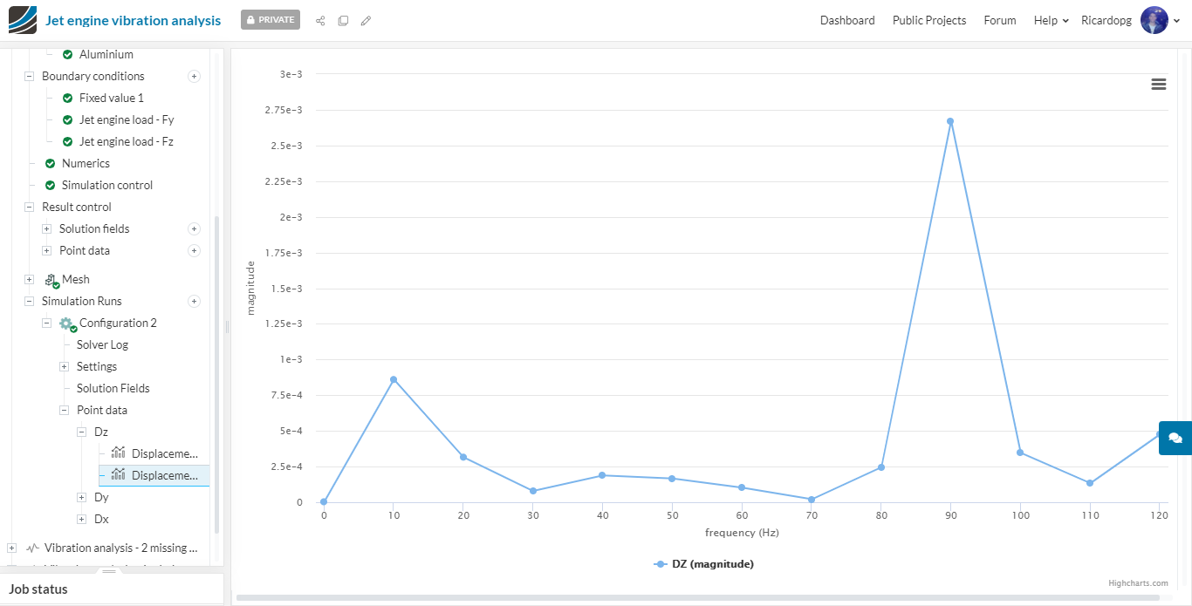Click the chart horizontal scrollbar

tap(698, 597)
